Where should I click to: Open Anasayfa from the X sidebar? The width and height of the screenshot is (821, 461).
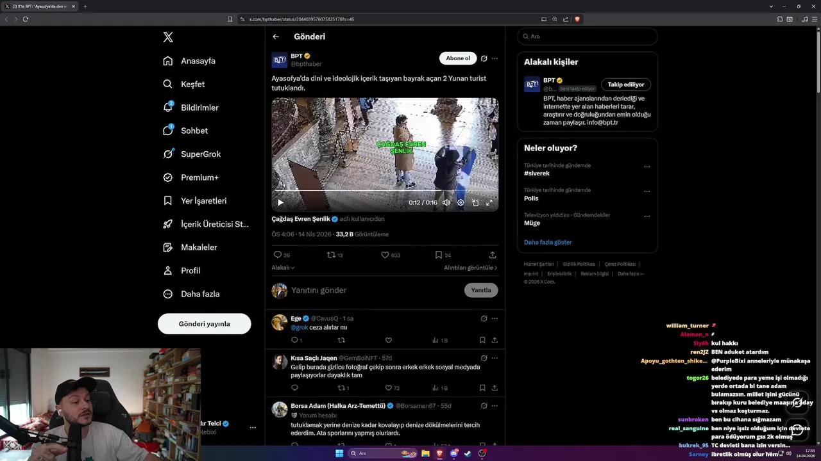[189, 61]
